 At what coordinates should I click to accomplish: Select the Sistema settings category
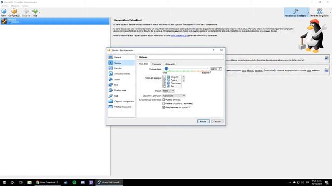(121, 63)
